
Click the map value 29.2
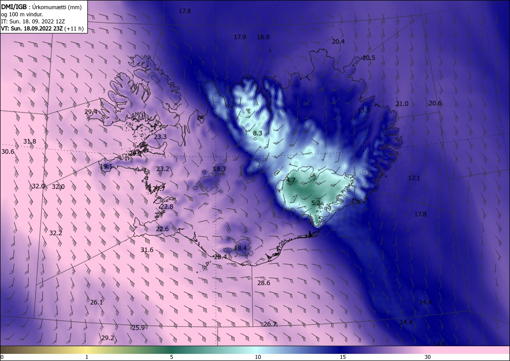coord(108,338)
